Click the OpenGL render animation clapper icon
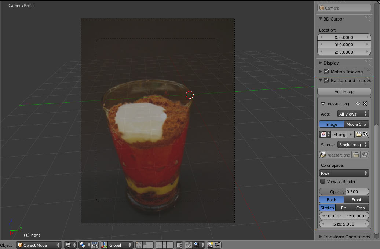 tap(218, 245)
